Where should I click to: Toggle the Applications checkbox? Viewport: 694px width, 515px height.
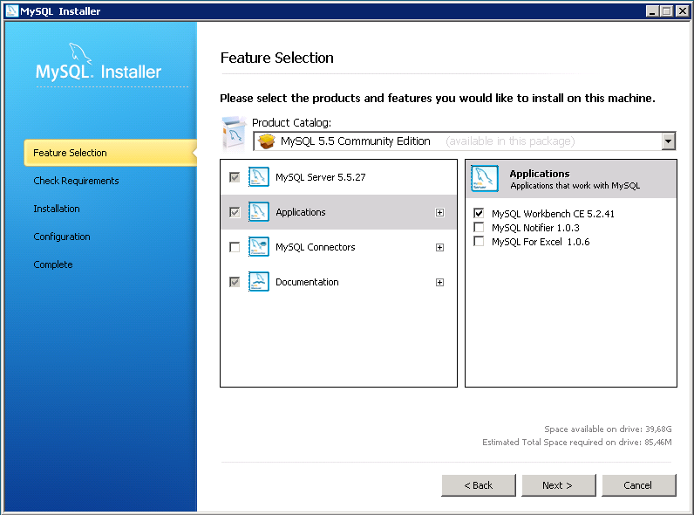235,212
